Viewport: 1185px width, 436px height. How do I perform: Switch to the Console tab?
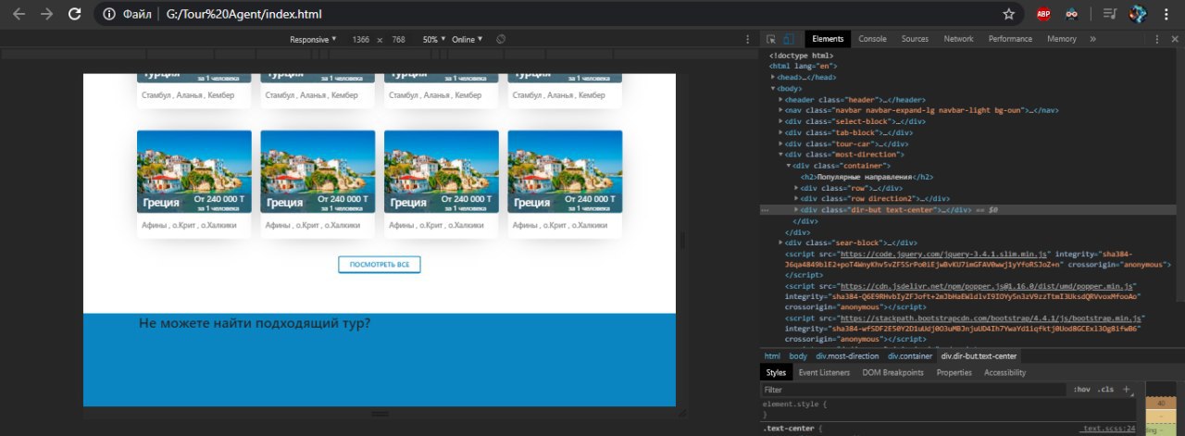point(872,39)
